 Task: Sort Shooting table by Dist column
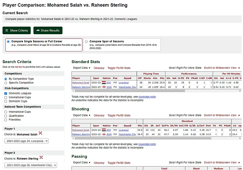pos(208,126)
